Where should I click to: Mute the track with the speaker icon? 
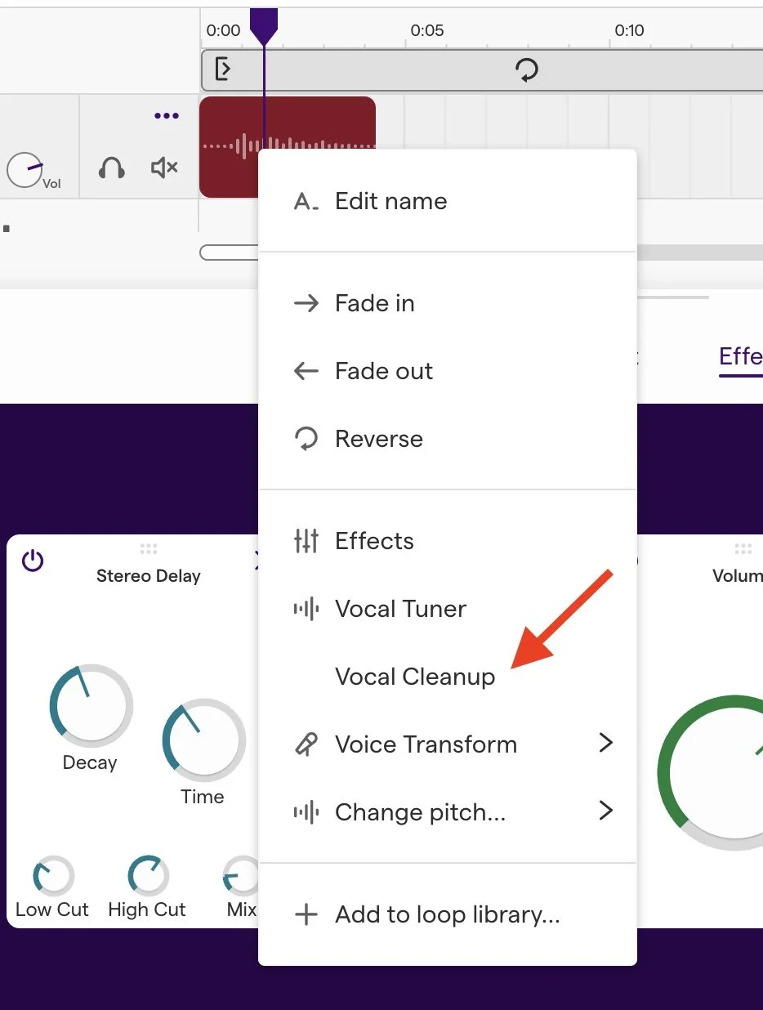point(163,168)
